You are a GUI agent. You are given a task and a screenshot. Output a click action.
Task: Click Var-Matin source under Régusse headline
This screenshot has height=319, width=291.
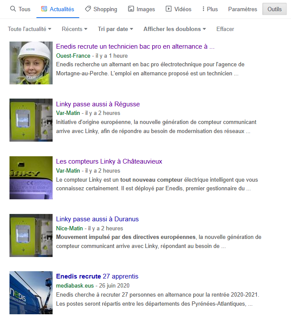[x=68, y=113]
